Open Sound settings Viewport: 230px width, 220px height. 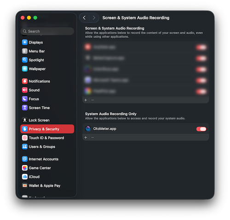47,90
